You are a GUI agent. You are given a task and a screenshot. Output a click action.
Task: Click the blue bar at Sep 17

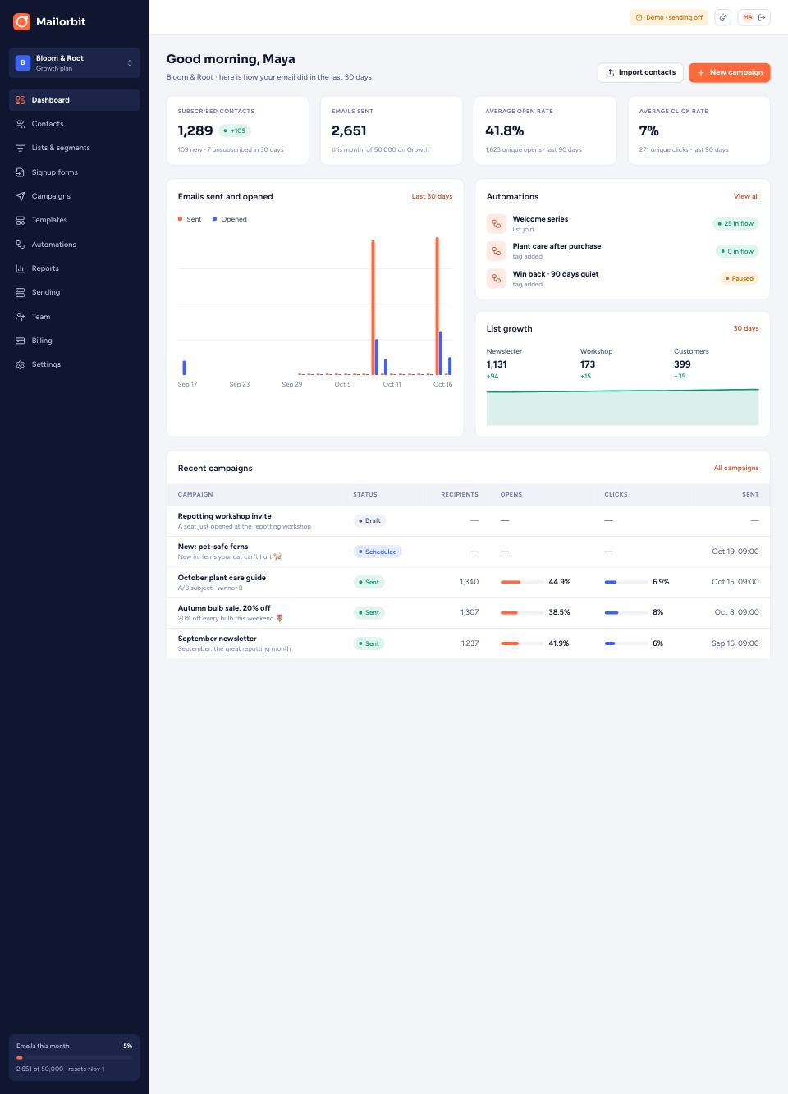184,368
